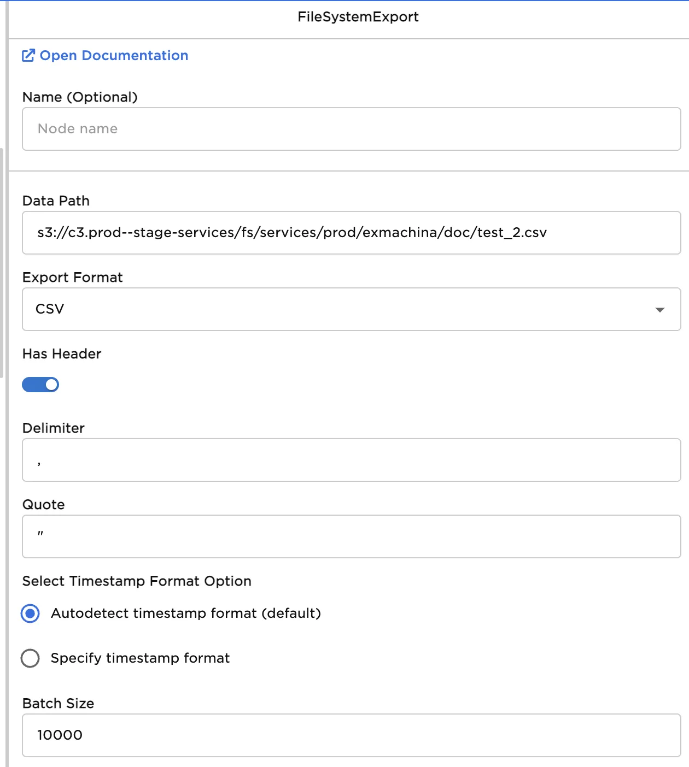This screenshot has width=689, height=767.
Task: Click the vertical scrollbar on left edge
Action: pos(2,262)
